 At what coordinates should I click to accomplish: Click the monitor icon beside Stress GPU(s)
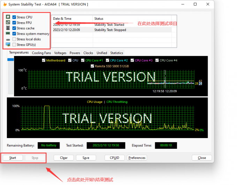point(8,45)
